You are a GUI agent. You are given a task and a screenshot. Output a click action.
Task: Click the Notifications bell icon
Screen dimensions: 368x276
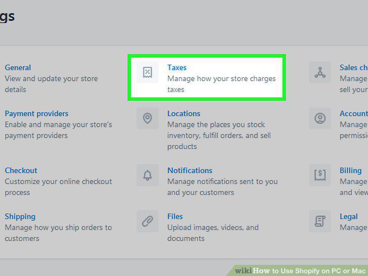coord(148,175)
